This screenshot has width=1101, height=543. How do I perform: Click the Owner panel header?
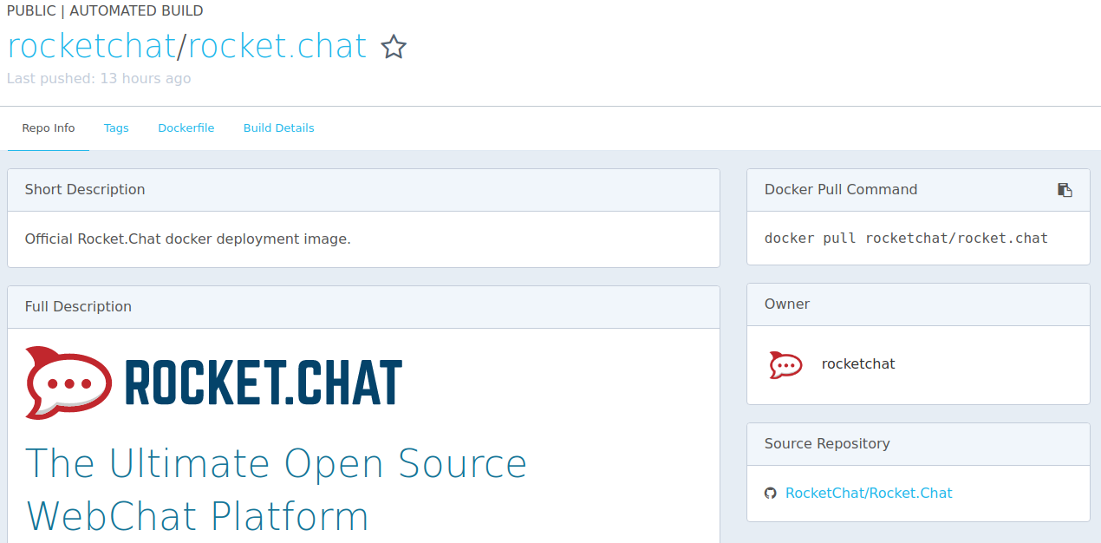tap(918, 304)
